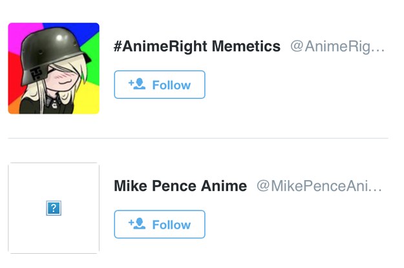The height and width of the screenshot is (268, 404).
Task: Open the #AnimeRight Memetics profile picture
Action: pyautogui.click(x=54, y=68)
